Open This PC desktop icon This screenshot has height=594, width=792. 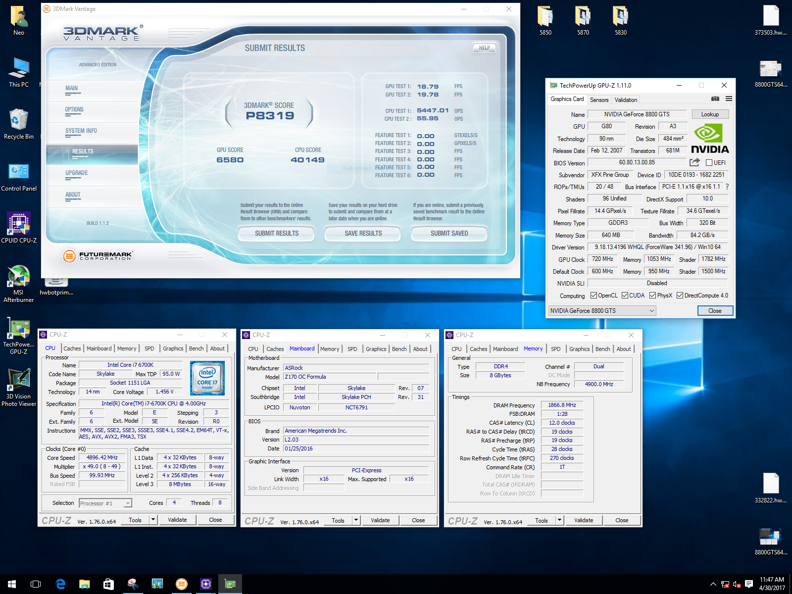click(x=19, y=72)
